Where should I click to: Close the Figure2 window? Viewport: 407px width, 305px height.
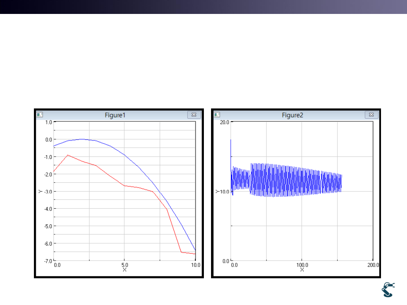[371, 115]
